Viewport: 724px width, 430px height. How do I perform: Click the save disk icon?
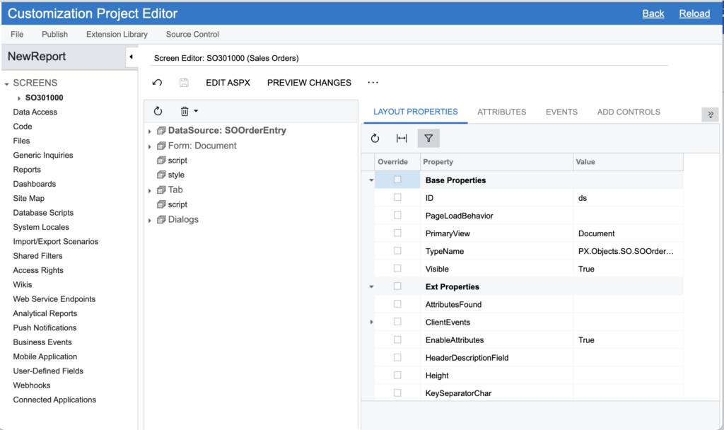click(184, 83)
